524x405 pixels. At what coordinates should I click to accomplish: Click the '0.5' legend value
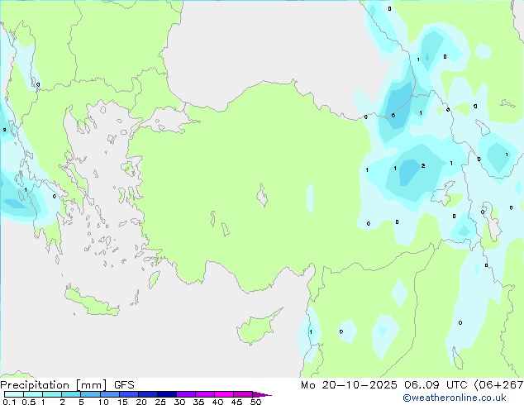click(28, 402)
